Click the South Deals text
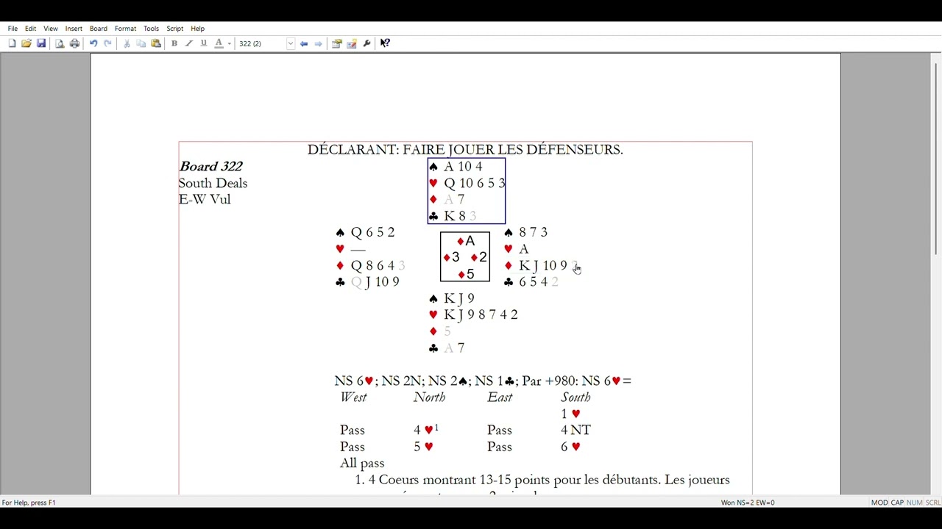Viewport: 942px width, 529px height. coord(213,183)
